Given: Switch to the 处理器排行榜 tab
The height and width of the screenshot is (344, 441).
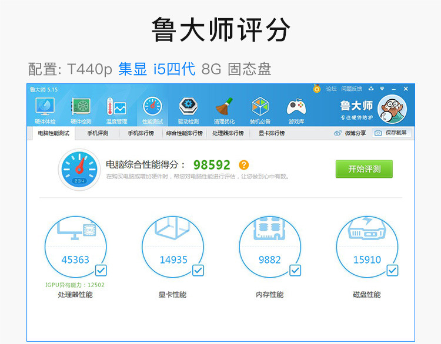Looking at the screenshot, I should (228, 133).
